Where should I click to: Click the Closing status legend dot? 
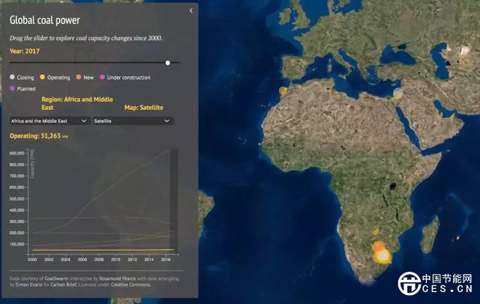point(12,77)
